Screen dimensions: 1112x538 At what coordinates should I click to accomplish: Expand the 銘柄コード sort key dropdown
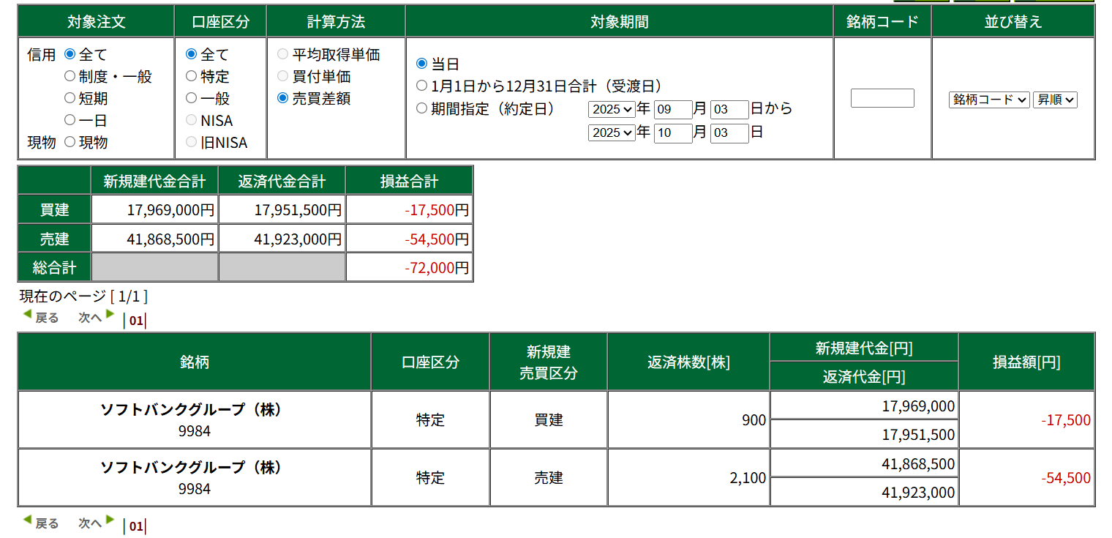coord(989,100)
